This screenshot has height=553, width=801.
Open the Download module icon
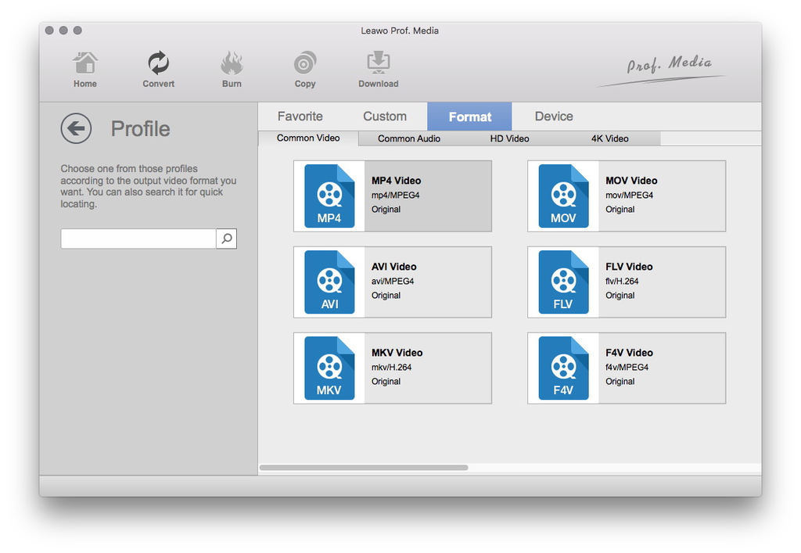pyautogui.click(x=378, y=63)
